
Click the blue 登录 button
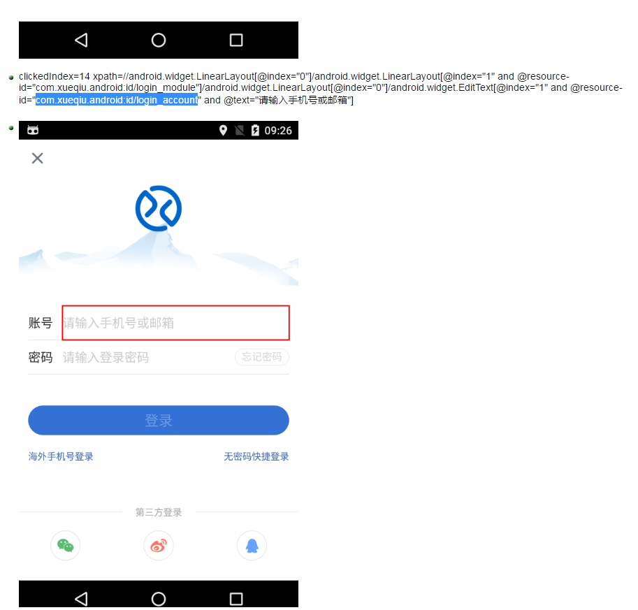(159, 420)
